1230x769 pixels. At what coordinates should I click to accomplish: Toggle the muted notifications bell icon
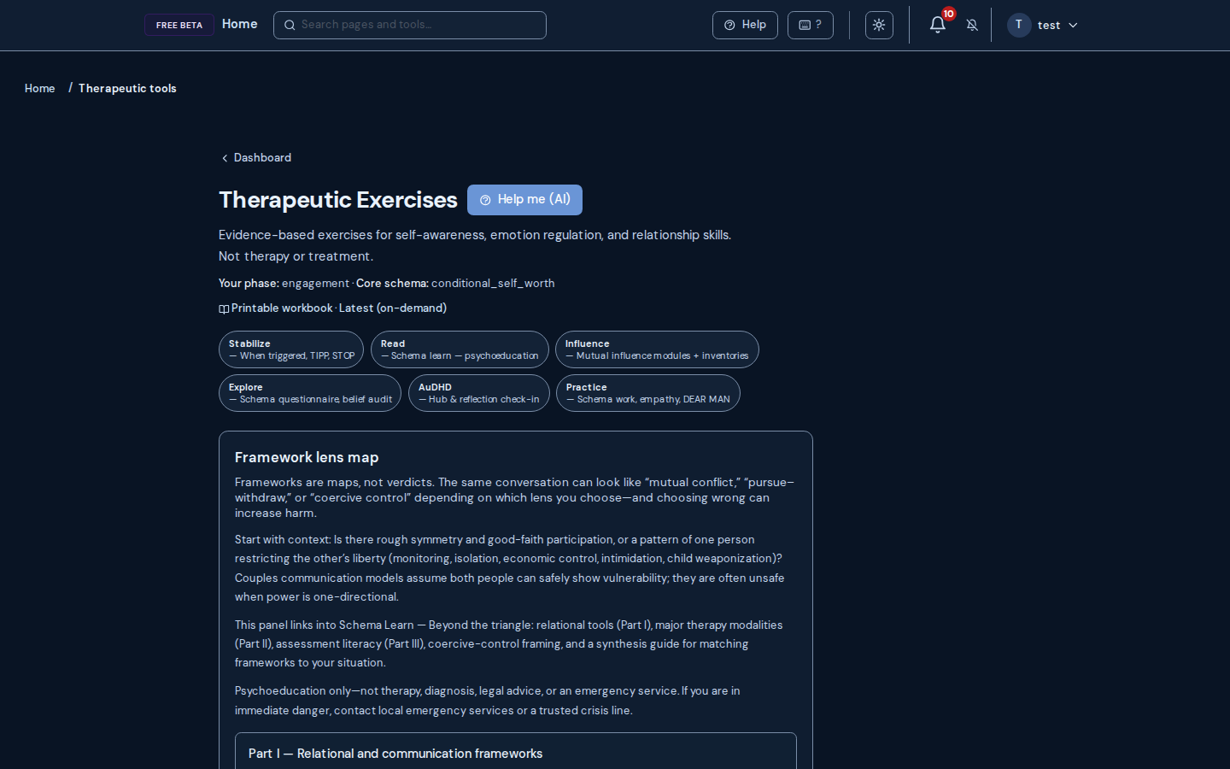(972, 25)
